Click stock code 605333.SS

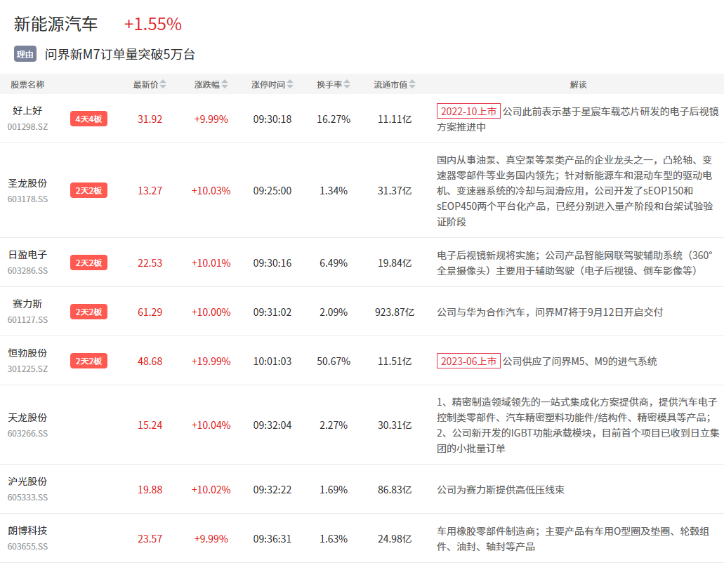click(x=27, y=498)
